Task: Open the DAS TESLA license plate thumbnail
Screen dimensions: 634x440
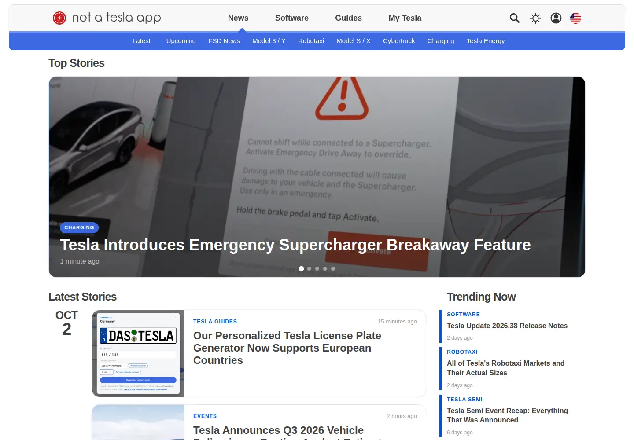Action: point(138,353)
